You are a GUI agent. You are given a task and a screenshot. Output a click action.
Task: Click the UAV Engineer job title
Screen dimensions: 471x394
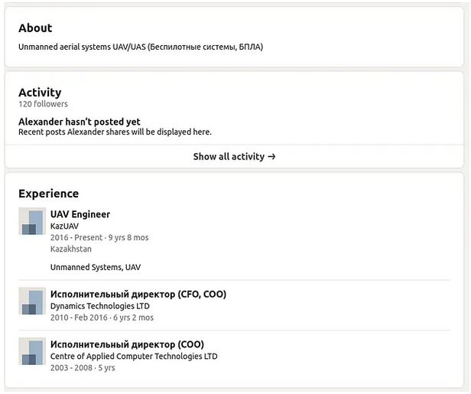80,214
